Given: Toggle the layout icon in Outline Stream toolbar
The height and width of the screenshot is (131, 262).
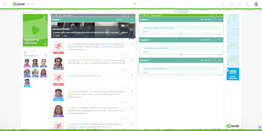Looking at the screenshot, I should (x=148, y=15).
